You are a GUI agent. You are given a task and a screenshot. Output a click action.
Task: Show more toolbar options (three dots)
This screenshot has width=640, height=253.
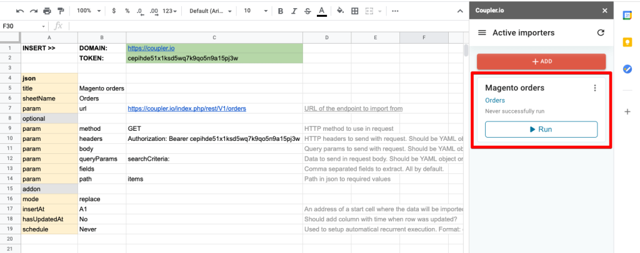click(x=395, y=11)
